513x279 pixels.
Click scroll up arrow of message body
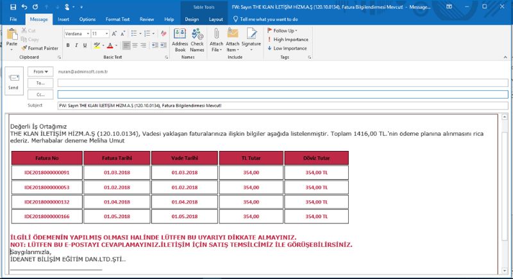[505, 116]
